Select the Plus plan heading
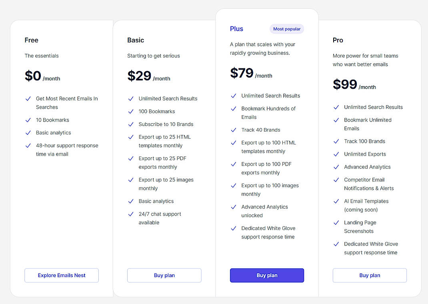The height and width of the screenshot is (304, 428). (236, 28)
